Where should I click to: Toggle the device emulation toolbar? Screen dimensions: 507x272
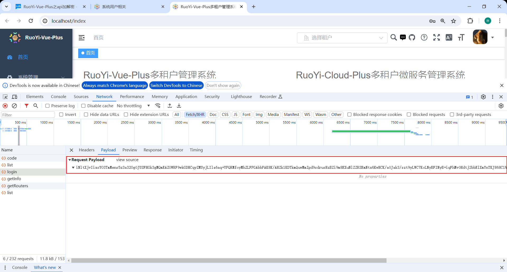pyautogui.click(x=15, y=97)
